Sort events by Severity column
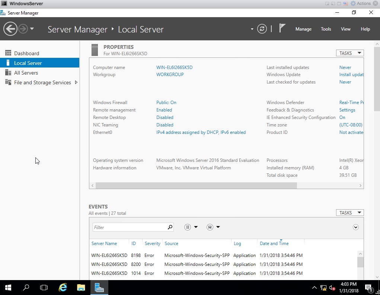This screenshot has width=380, height=295. tap(153, 243)
